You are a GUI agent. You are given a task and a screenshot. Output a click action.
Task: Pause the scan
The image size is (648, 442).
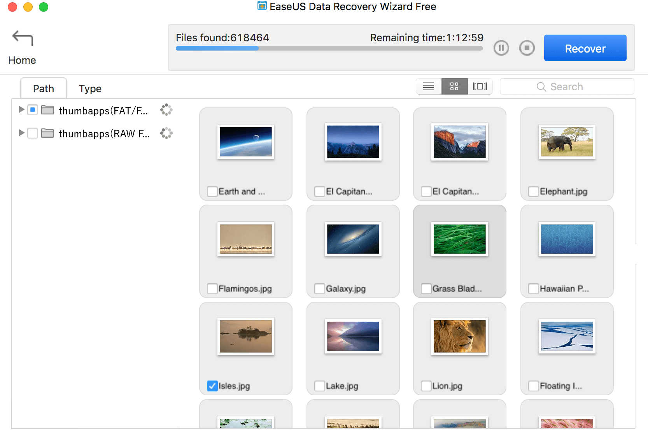tap(501, 48)
